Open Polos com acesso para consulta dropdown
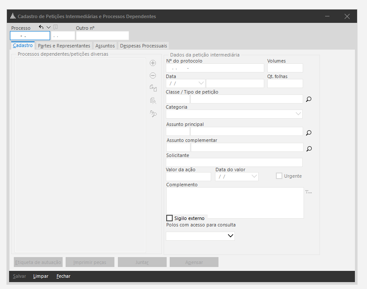367x289 pixels. pyautogui.click(x=230, y=236)
